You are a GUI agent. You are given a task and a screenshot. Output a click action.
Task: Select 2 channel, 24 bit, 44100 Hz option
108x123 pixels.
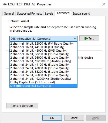43,65
